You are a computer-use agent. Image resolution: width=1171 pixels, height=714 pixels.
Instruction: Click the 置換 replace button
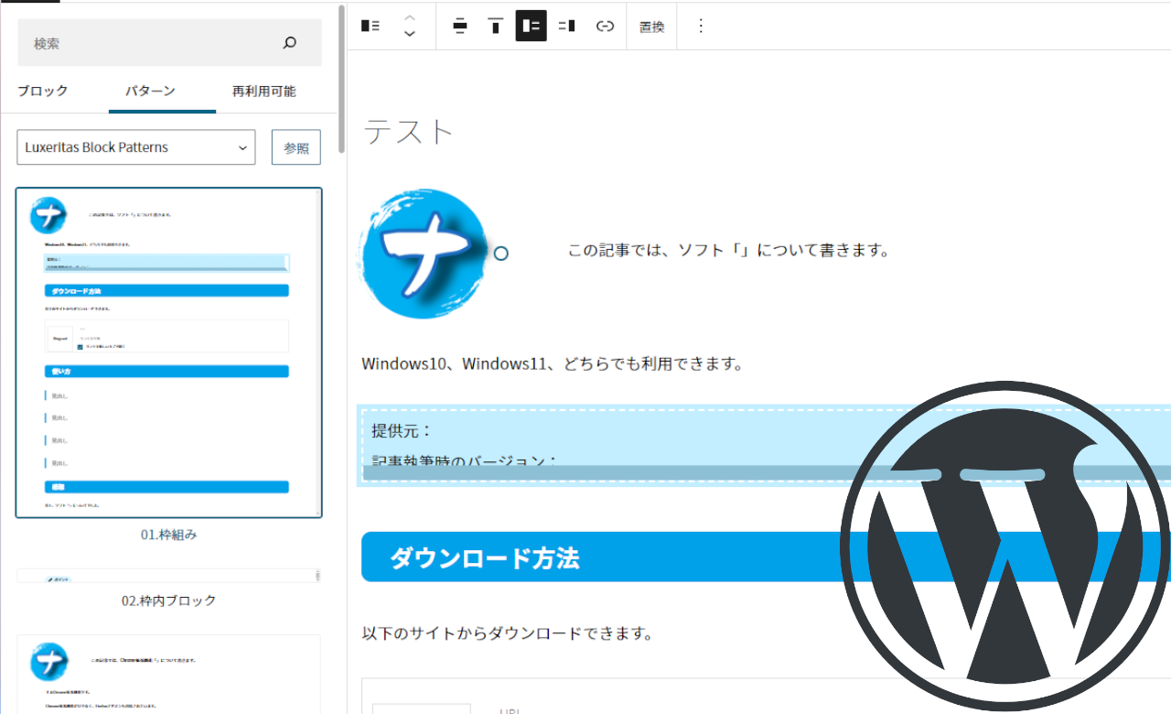[651, 27]
